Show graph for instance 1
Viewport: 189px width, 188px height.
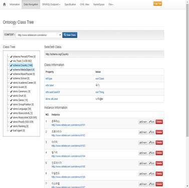tap(143, 122)
